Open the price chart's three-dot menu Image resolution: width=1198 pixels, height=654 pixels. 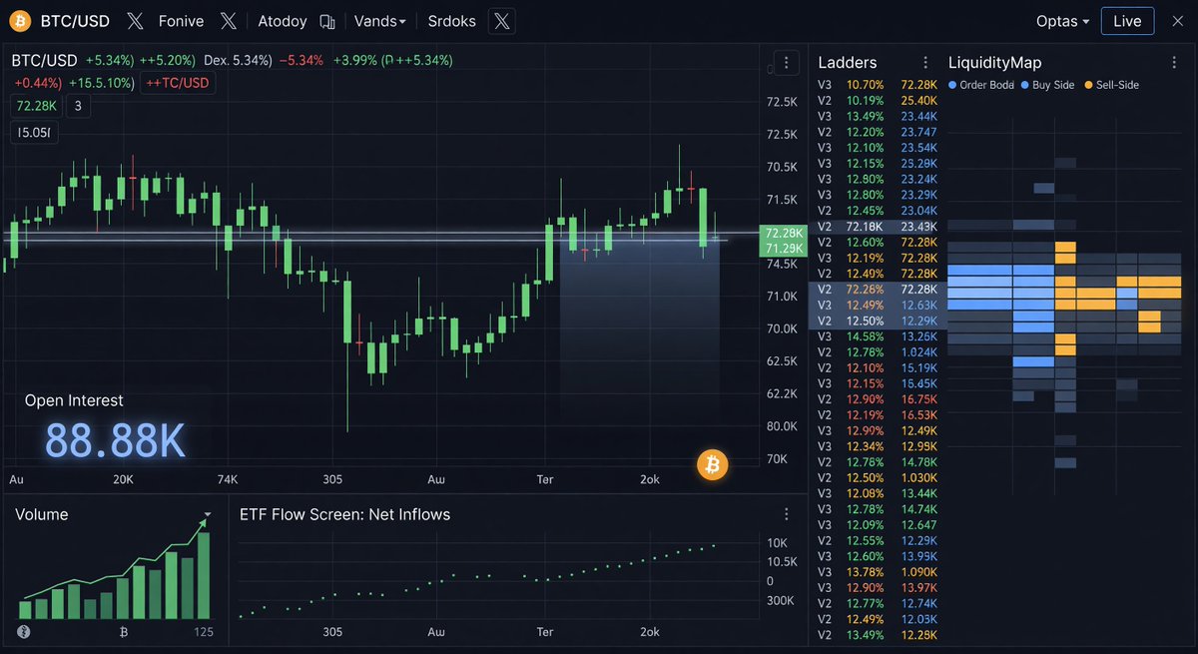point(787,63)
